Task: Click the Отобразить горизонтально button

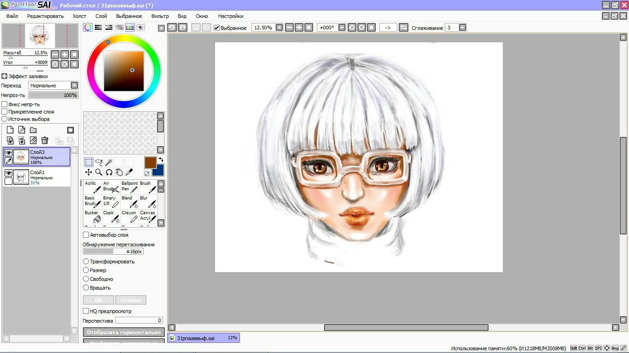Action: pos(124,332)
